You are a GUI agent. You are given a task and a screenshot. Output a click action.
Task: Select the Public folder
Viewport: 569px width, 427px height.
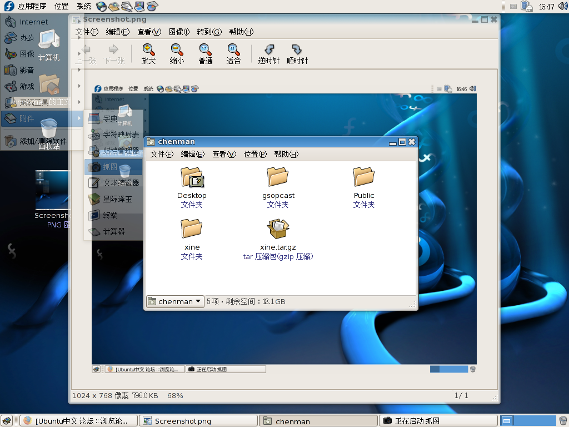tap(363, 188)
